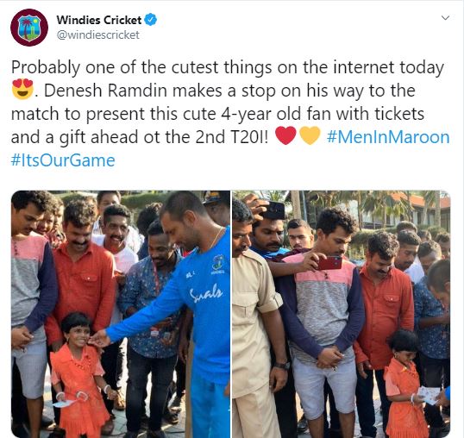Screen dimensions: 464x438
Task: Click the palm tree in the avatar logo
Action: 26,28
